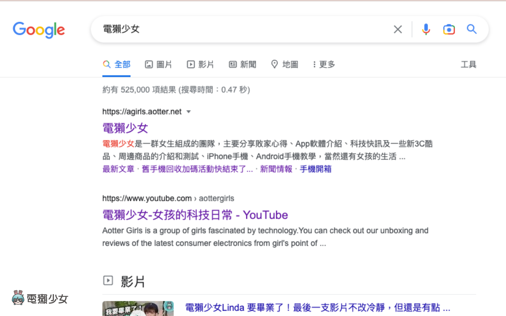The image size is (506, 316).
Task: Open video thumbnail for Linda 要畢業了
Action: 138,308
